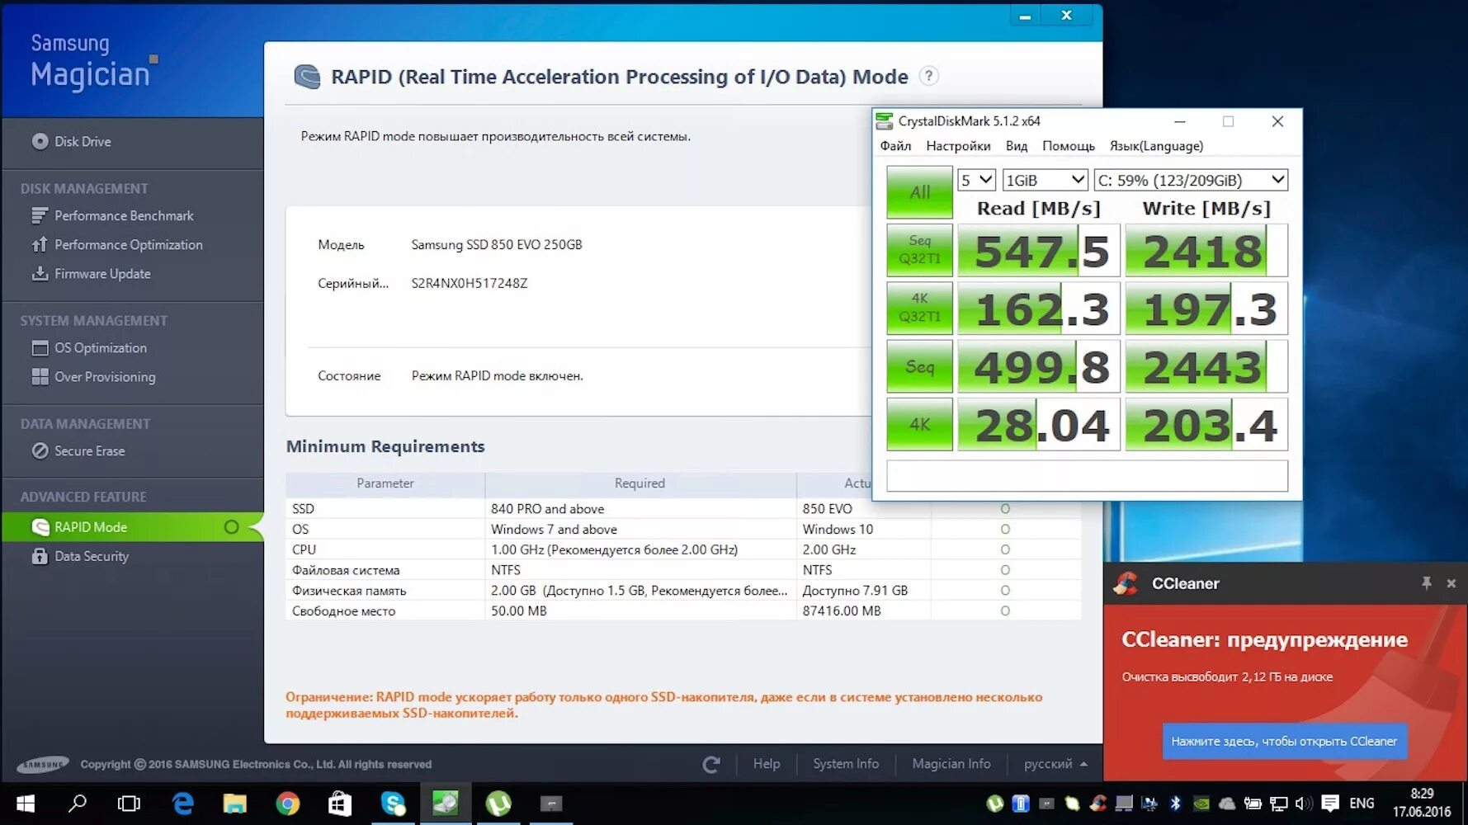Screen dimensions: 1468x825
Task: Open Magician Info in the footer
Action: [951, 764]
